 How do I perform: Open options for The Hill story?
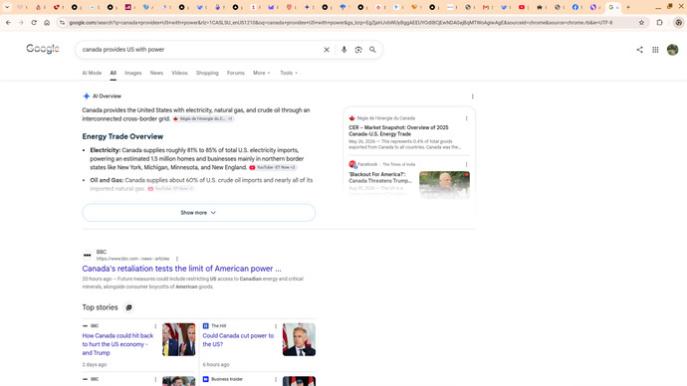coord(276,326)
